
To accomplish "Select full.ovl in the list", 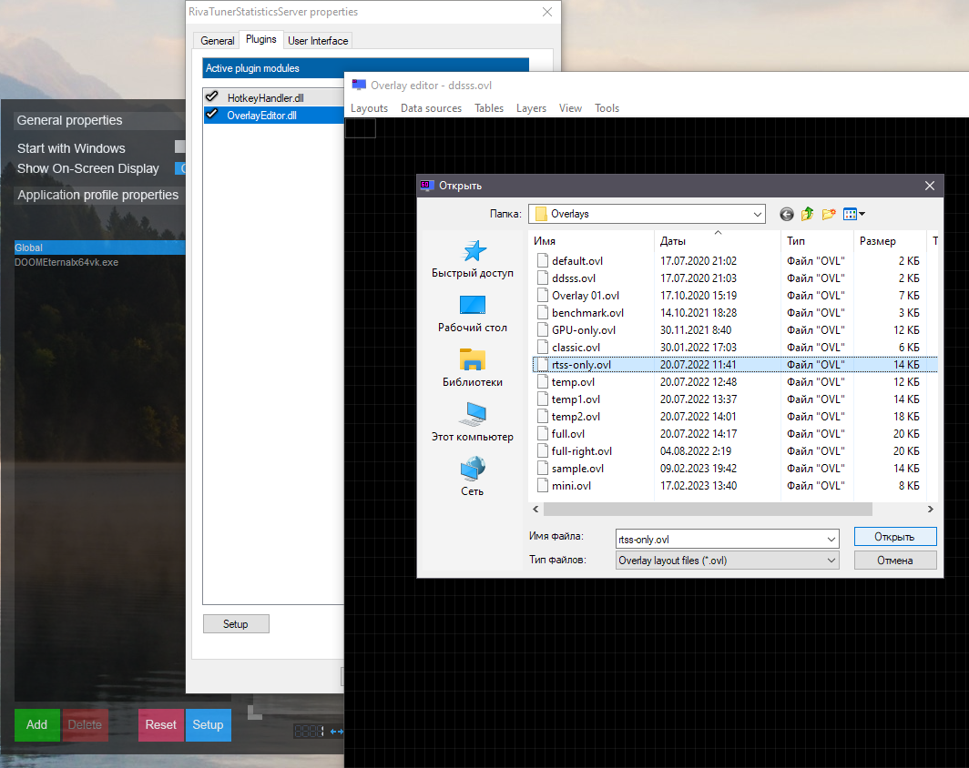I will coord(568,433).
